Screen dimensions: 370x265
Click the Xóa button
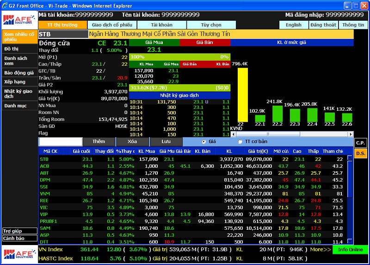pos(132,142)
